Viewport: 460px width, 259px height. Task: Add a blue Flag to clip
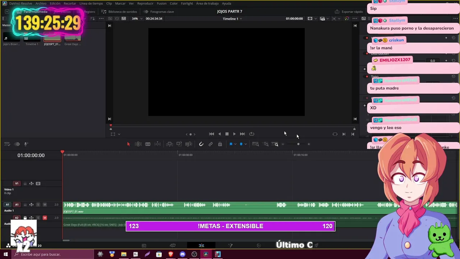click(x=231, y=144)
